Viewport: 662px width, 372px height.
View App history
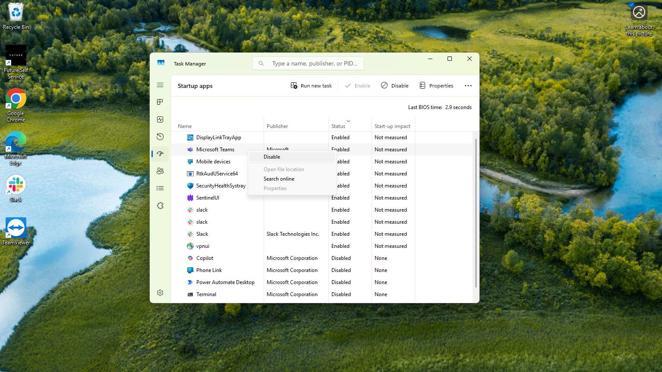160,137
